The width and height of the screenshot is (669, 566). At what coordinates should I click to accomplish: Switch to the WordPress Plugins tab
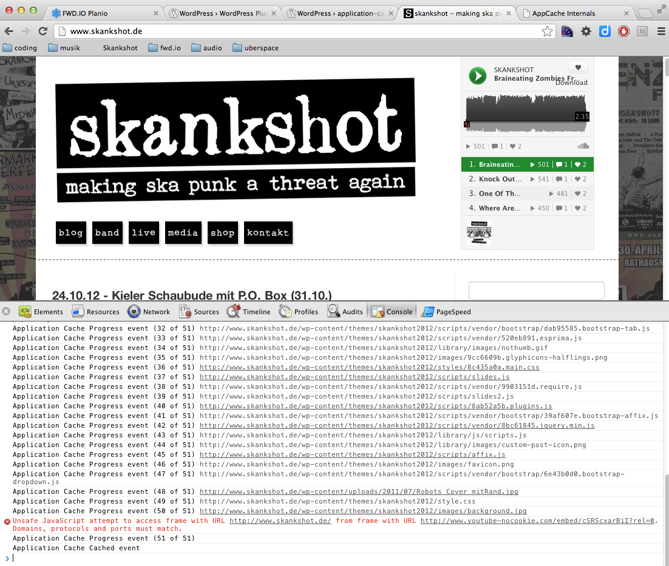222,13
